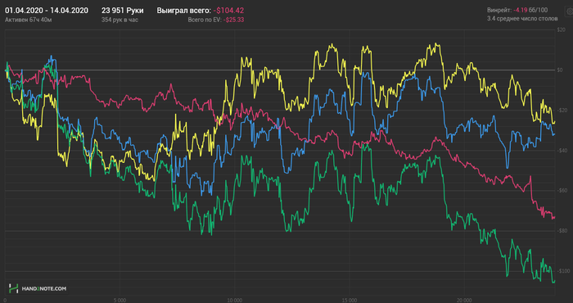This screenshot has width=573, height=303.
Task: Click the '5 000' hands axis label
Action: coord(120,301)
